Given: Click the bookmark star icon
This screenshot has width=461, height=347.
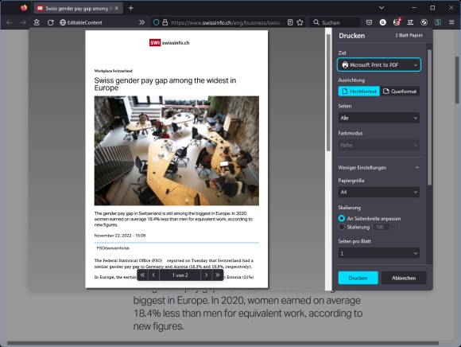Looking at the screenshot, I should point(300,22).
